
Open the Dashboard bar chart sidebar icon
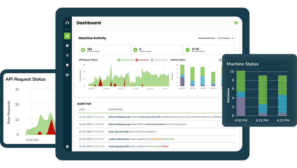pyautogui.click(x=67, y=36)
